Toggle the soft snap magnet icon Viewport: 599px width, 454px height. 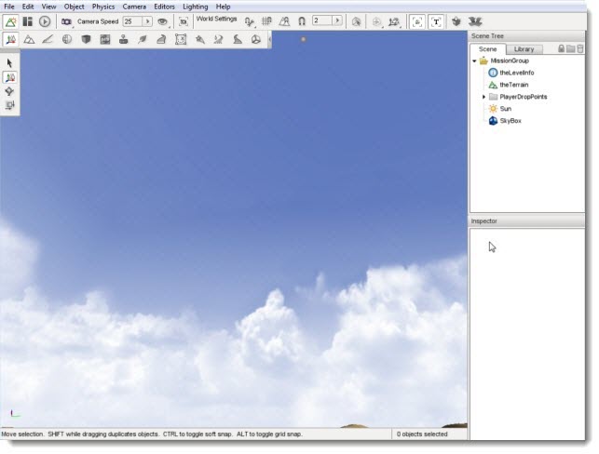coord(302,21)
